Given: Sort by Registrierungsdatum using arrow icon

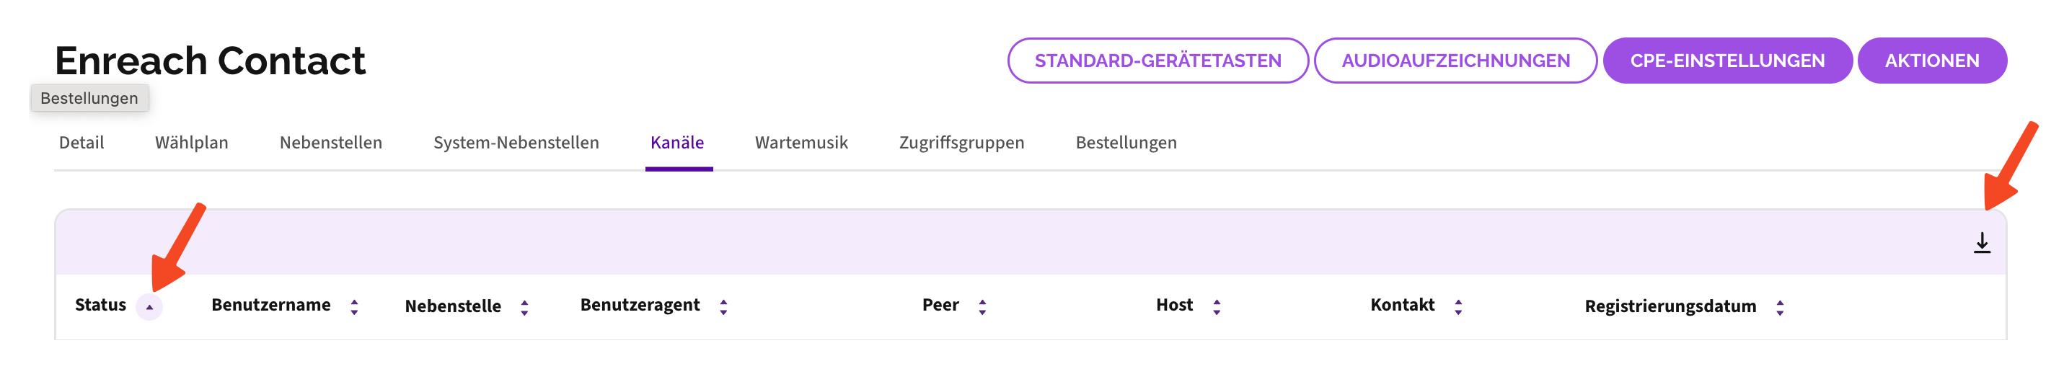Looking at the screenshot, I should coord(1778,307).
